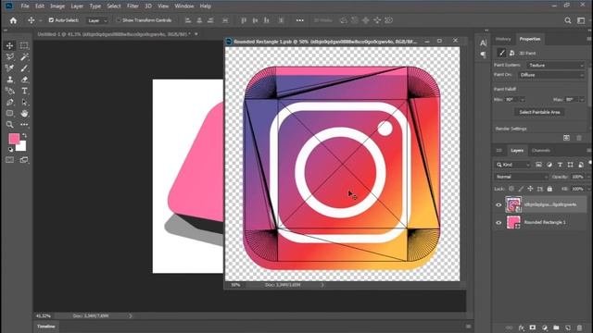
Task: Open the 3D menu
Action: 148,6
